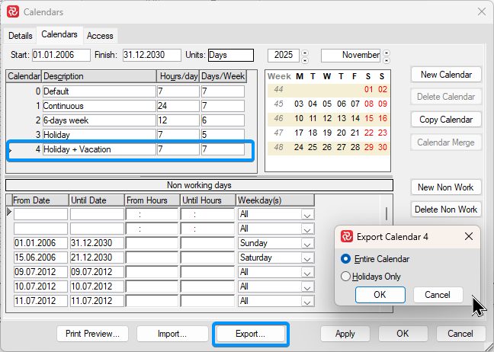The image size is (494, 352).
Task: Select November 19 in the calendar
Action: (327, 133)
